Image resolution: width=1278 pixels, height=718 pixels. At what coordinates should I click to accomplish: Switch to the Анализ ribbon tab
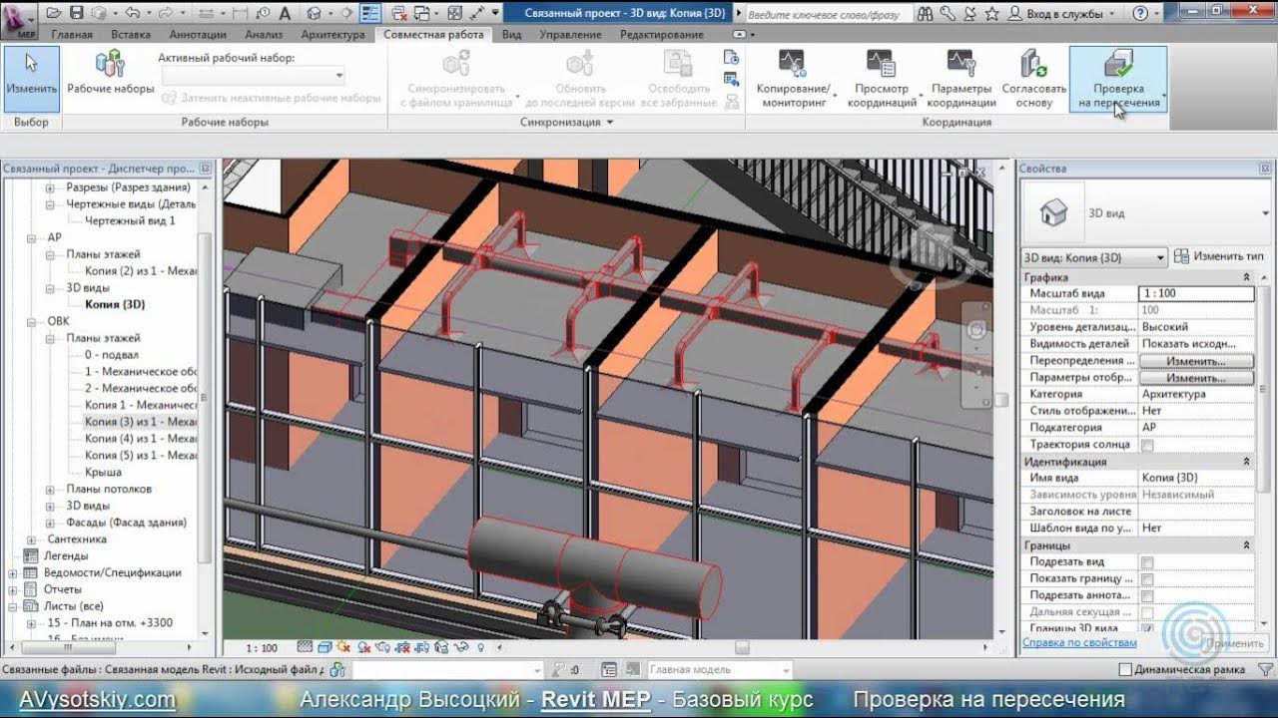[x=264, y=34]
